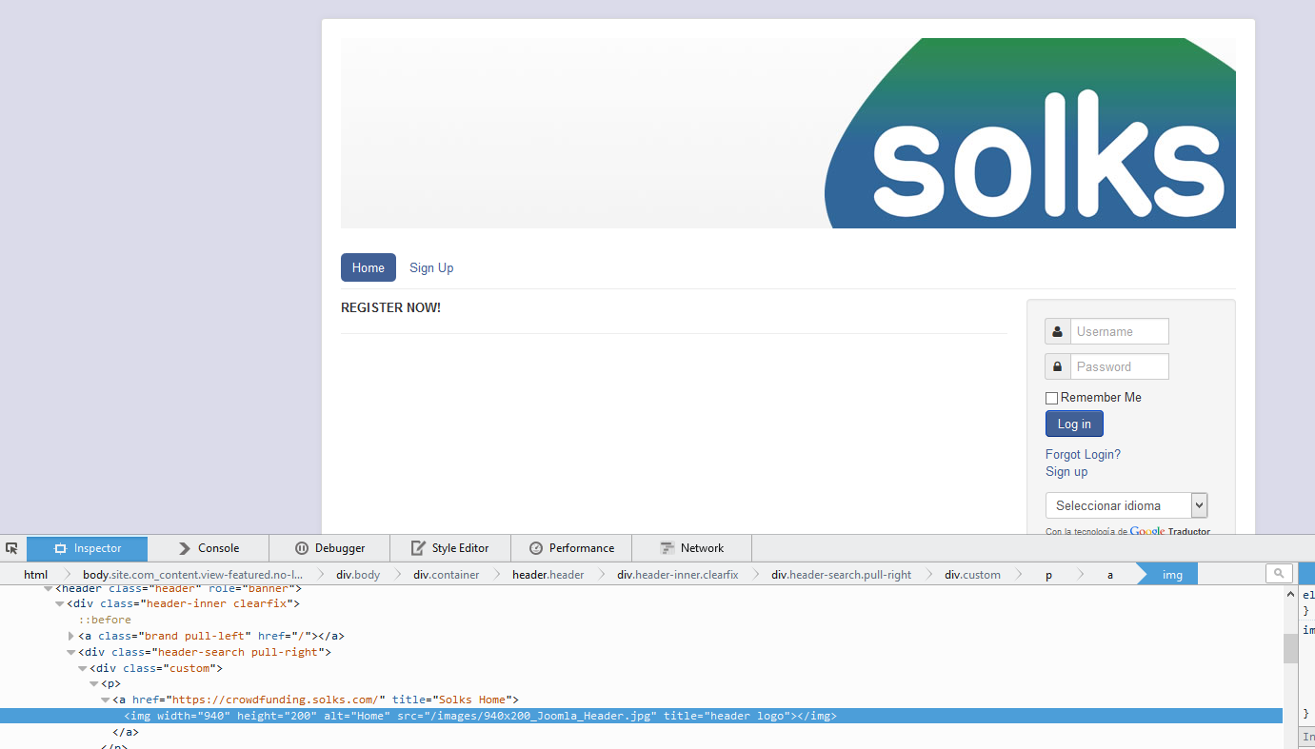Select the div.header-inner.clearfix breadcrumb
This screenshot has height=749, width=1315.
coord(677,575)
